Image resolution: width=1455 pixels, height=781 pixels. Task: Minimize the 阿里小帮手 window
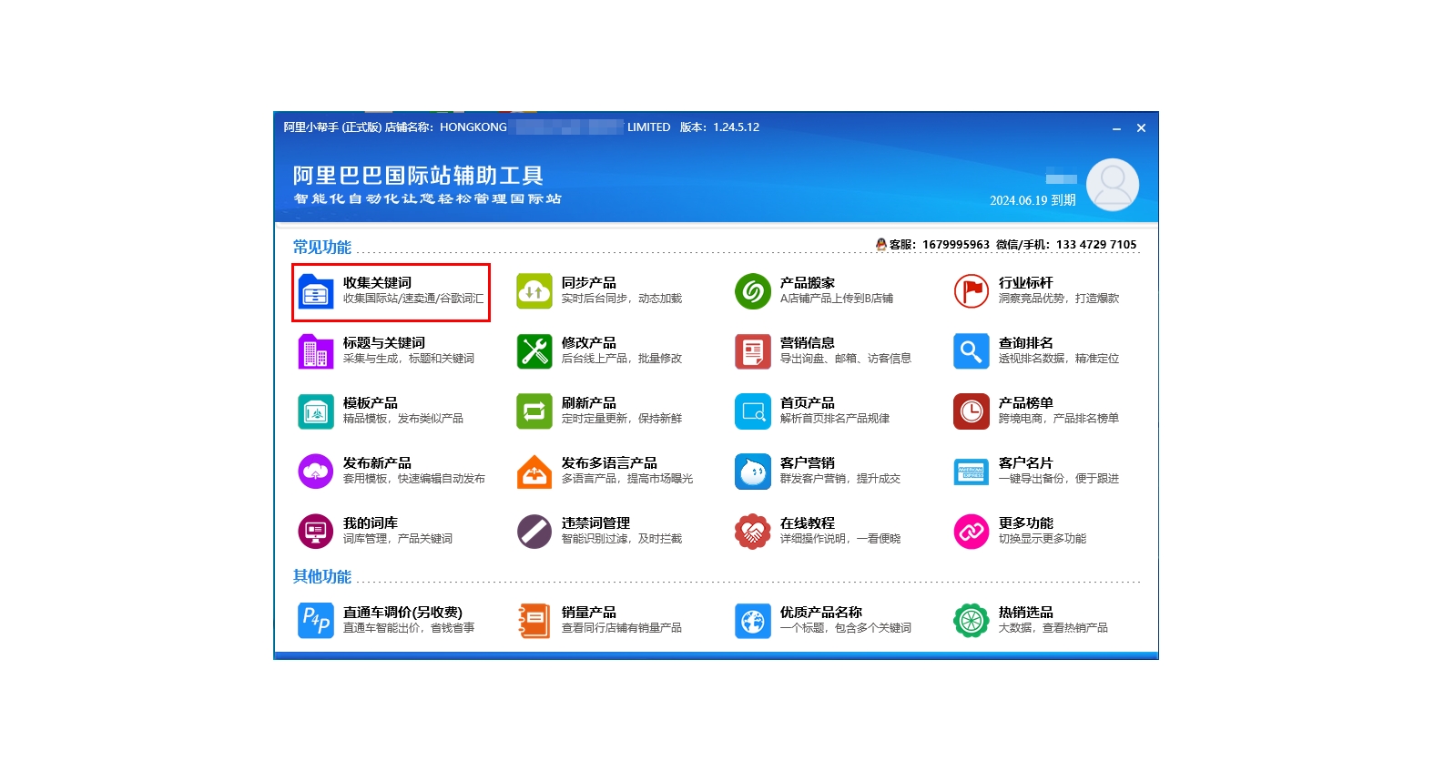coord(1116,128)
